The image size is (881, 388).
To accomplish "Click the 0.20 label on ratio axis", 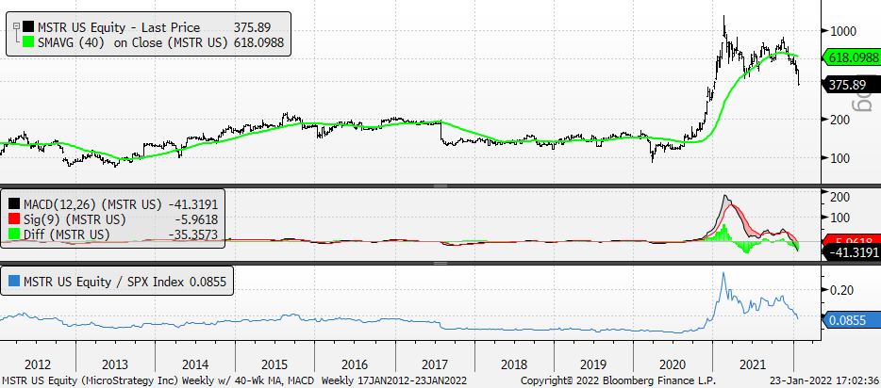I will click(842, 290).
